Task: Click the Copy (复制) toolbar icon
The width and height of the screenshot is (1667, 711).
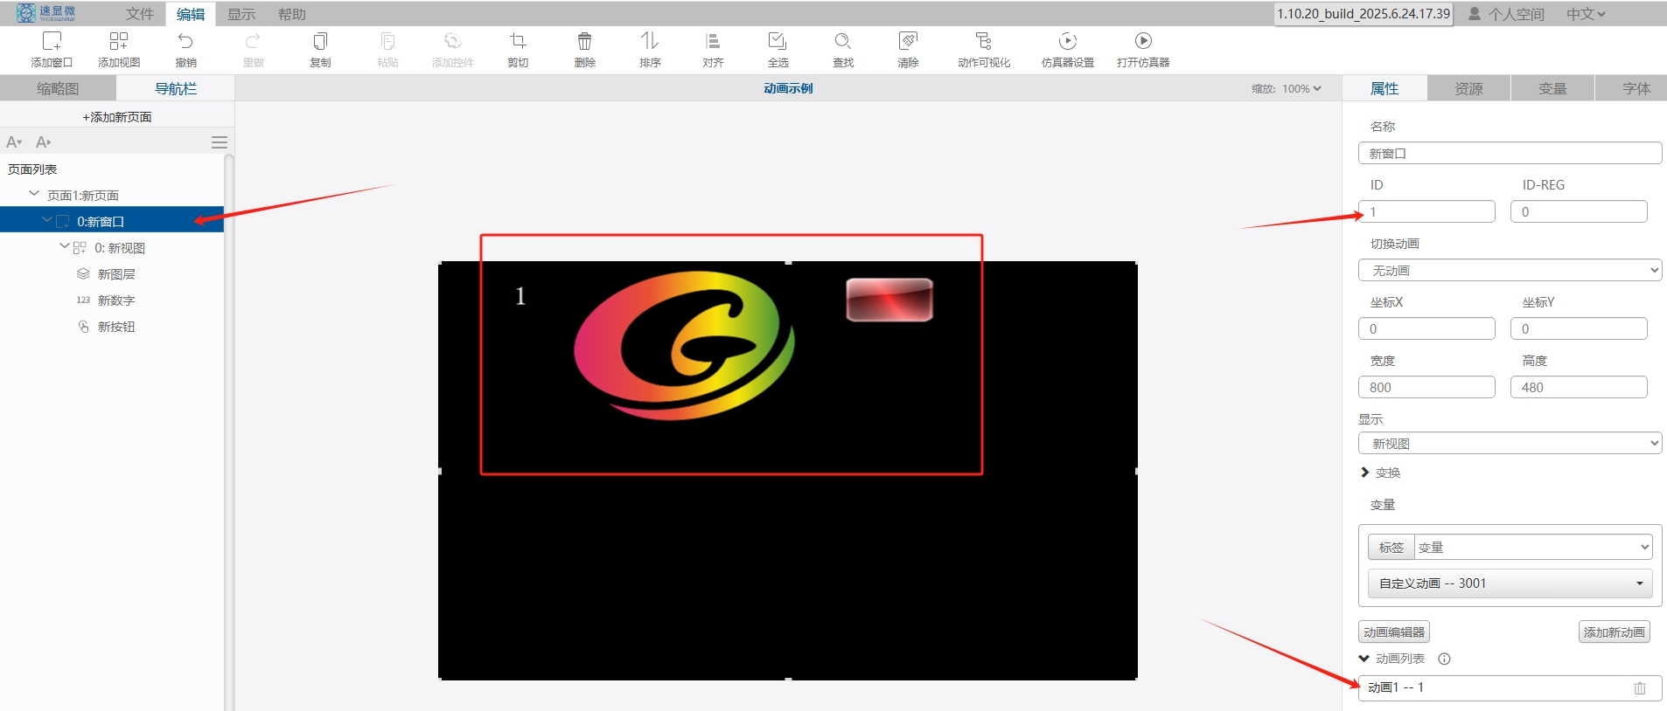Action: (x=320, y=42)
